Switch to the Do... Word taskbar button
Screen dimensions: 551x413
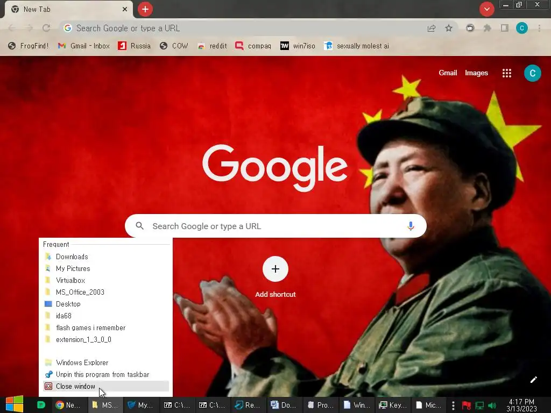[x=284, y=405]
